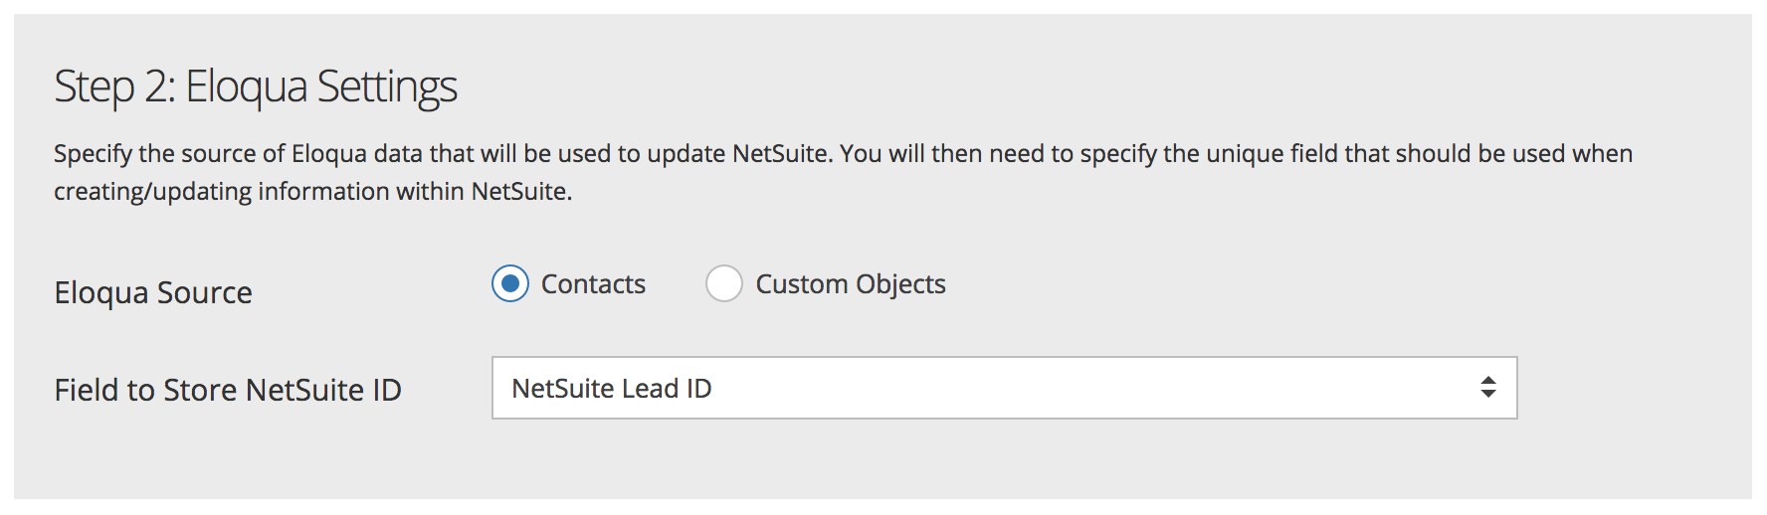The image size is (1767, 515).
Task: Click the line ending with within NetSuite
Action: click(x=312, y=192)
